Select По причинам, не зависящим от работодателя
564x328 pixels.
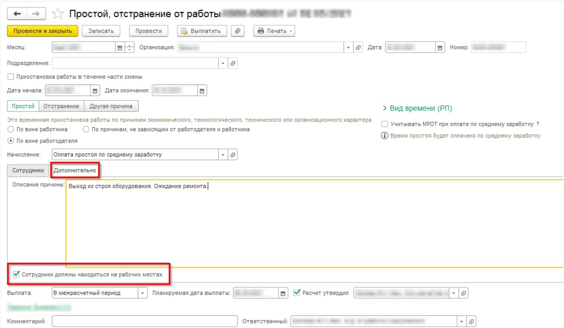click(x=86, y=130)
